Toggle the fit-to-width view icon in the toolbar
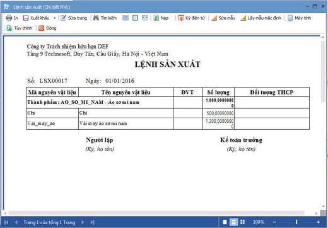Viewport: 328px width, 228px height. [x=145, y=18]
